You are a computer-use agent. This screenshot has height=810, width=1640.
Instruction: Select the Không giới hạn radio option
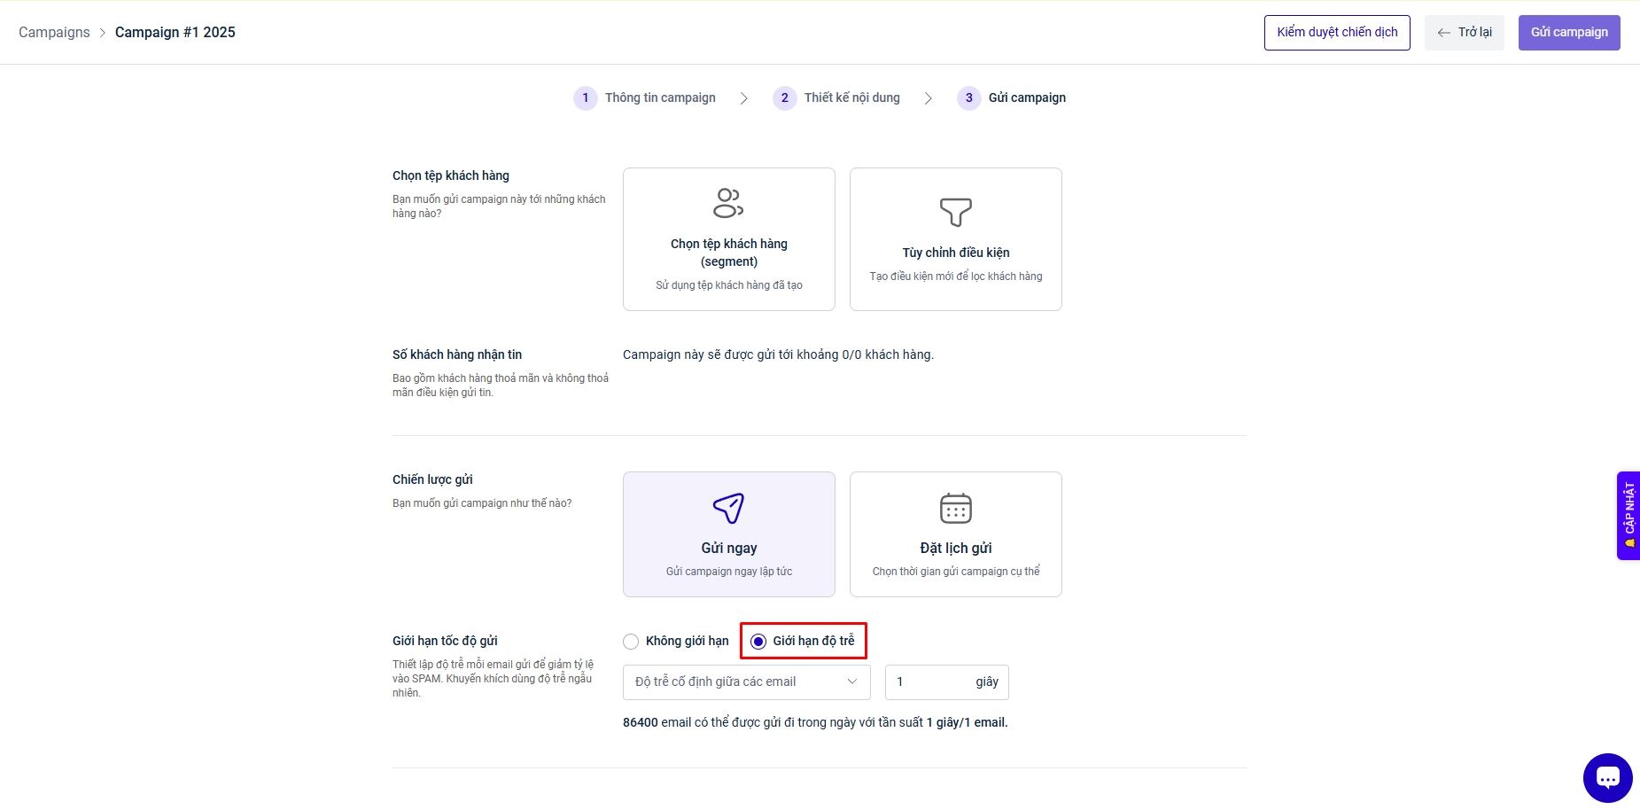click(631, 642)
